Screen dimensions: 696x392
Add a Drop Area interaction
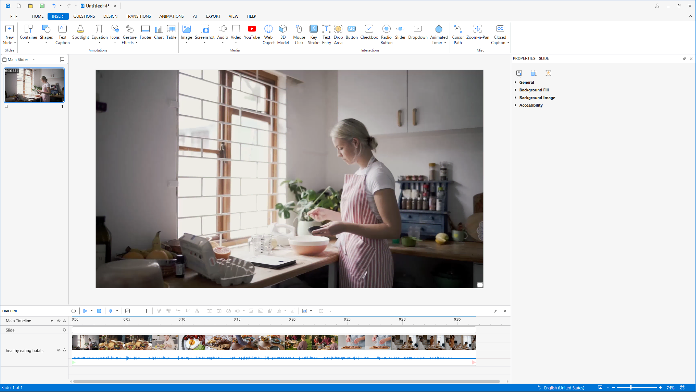tap(338, 34)
